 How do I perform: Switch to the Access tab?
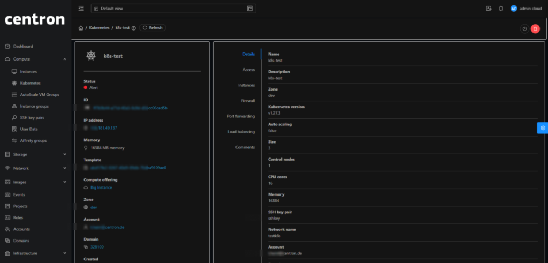pyautogui.click(x=248, y=70)
